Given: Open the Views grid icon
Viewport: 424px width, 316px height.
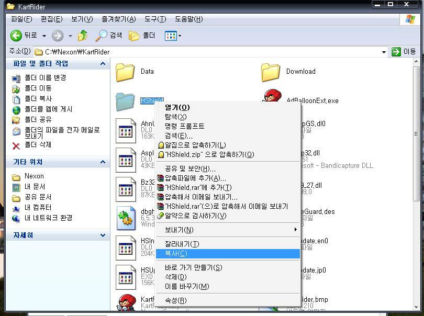Looking at the screenshot, I should tap(171, 36).
